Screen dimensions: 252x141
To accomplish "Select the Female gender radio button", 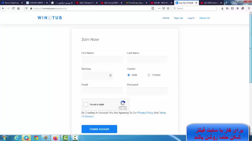I will (x=149, y=75).
